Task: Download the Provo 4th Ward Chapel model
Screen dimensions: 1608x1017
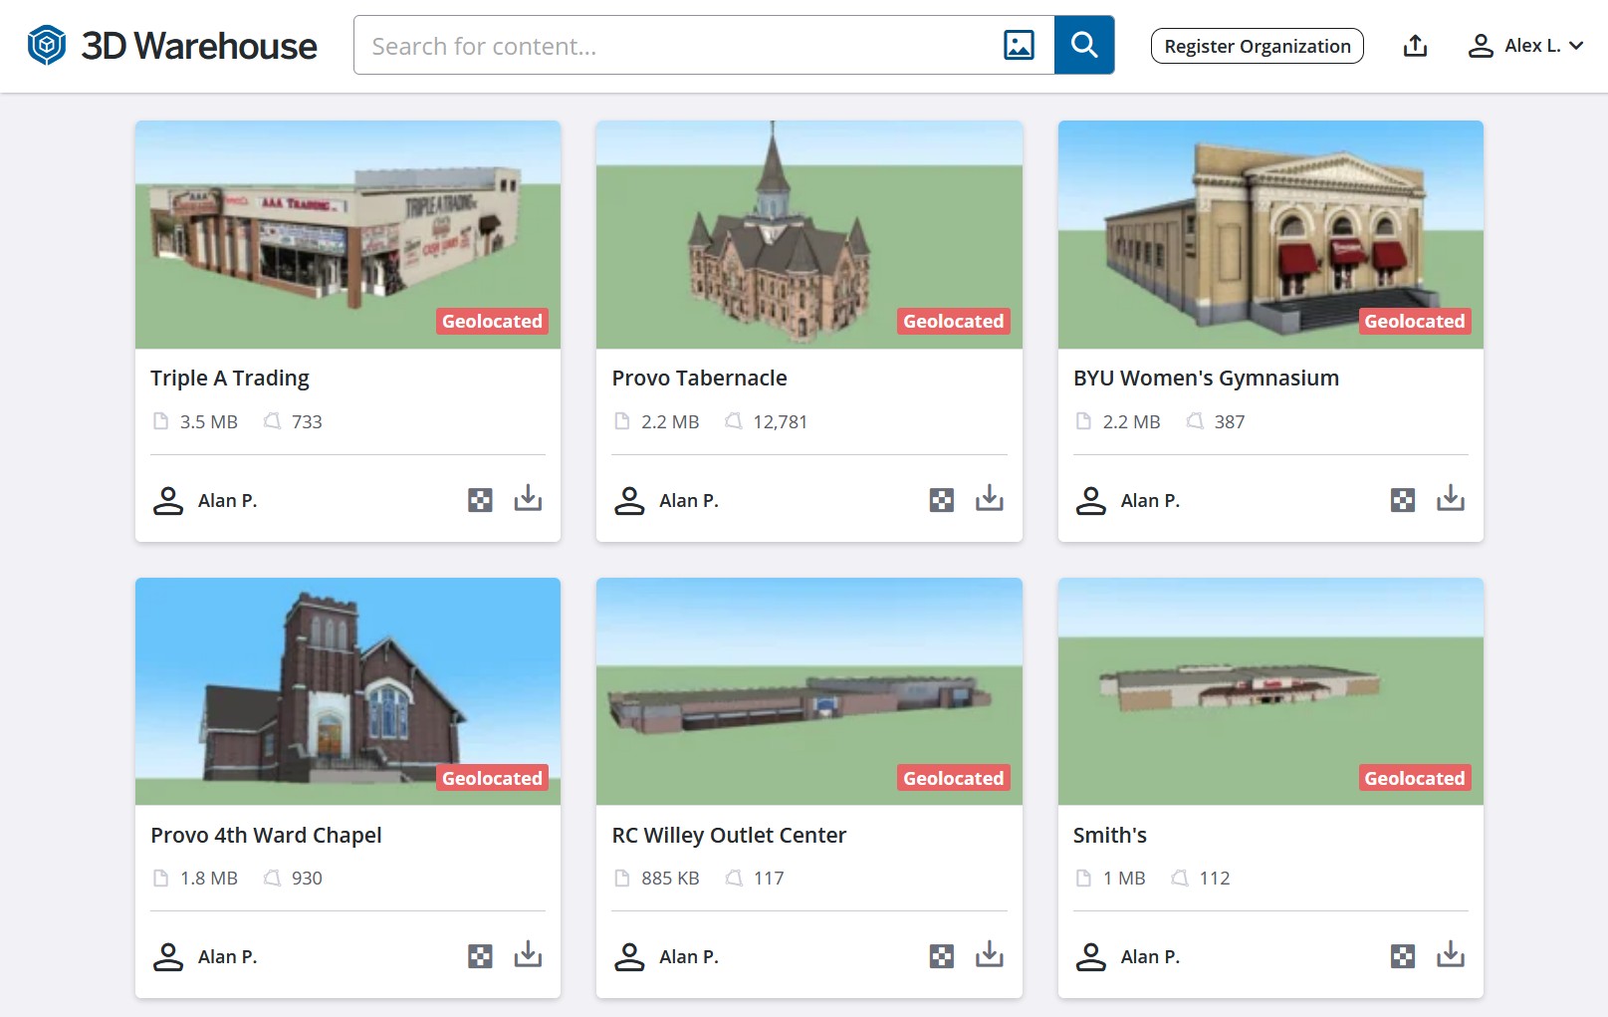Action: coord(528,954)
